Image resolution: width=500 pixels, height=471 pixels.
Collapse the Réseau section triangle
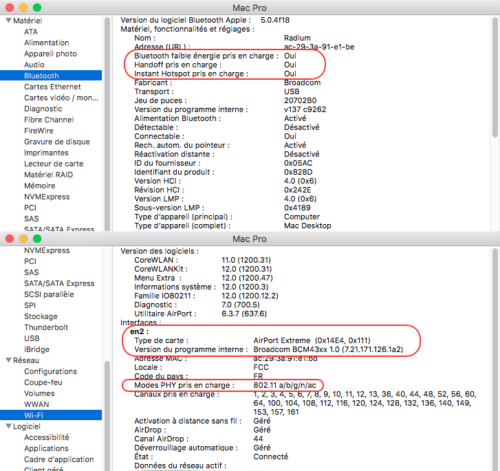(9, 360)
